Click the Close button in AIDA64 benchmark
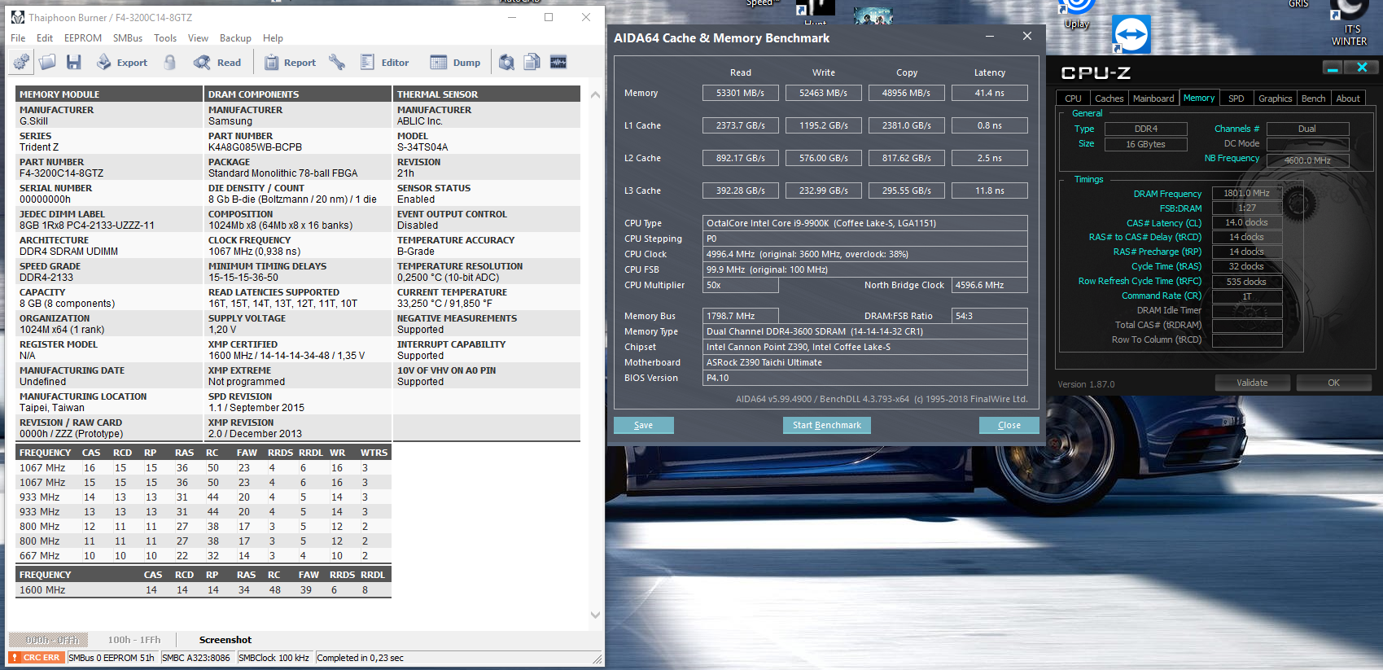The image size is (1383, 670). click(1009, 425)
